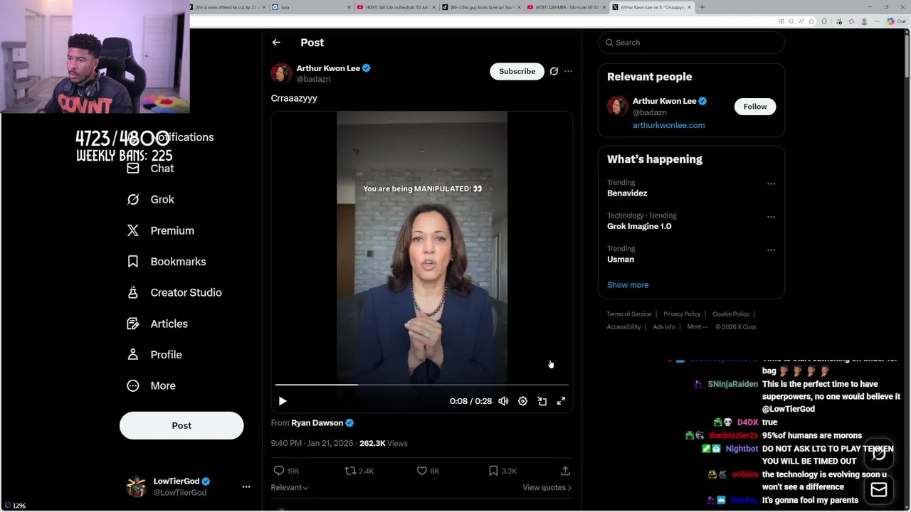911x512 pixels.
Task: Open arthurkwonlee.com link
Action: pyautogui.click(x=668, y=125)
